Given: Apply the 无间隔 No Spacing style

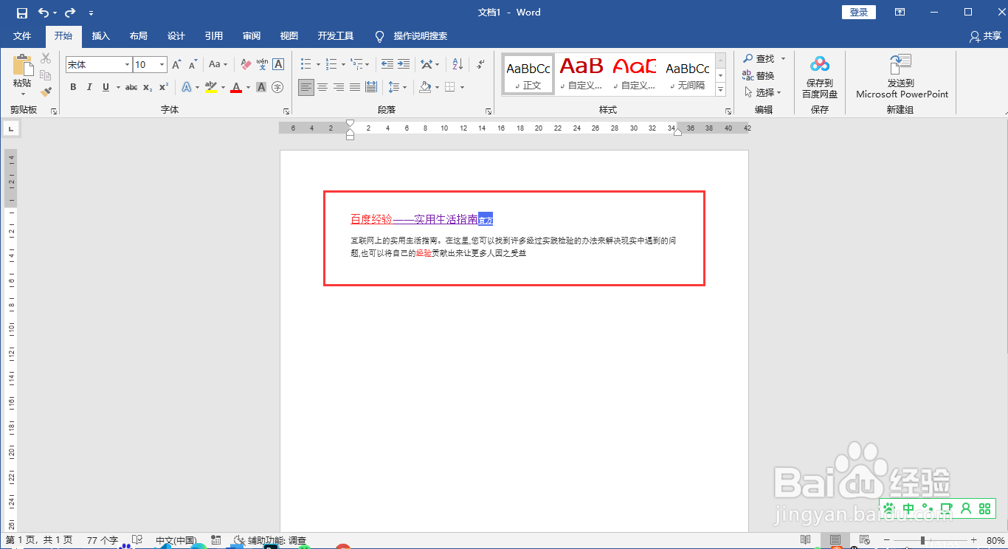Looking at the screenshot, I should 688,75.
